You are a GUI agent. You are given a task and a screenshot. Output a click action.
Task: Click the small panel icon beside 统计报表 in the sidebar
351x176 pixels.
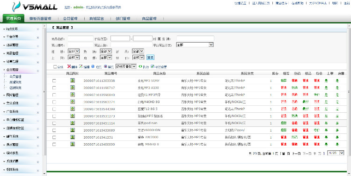(x=37, y=154)
